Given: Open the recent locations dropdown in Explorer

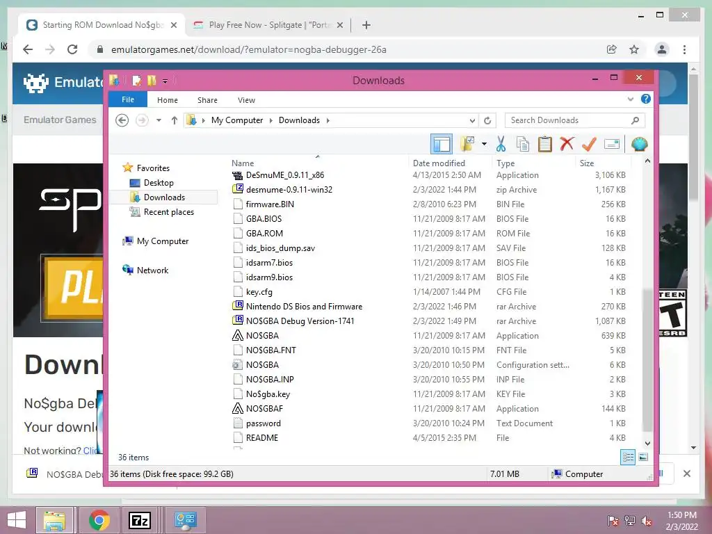Looking at the screenshot, I should (x=159, y=120).
